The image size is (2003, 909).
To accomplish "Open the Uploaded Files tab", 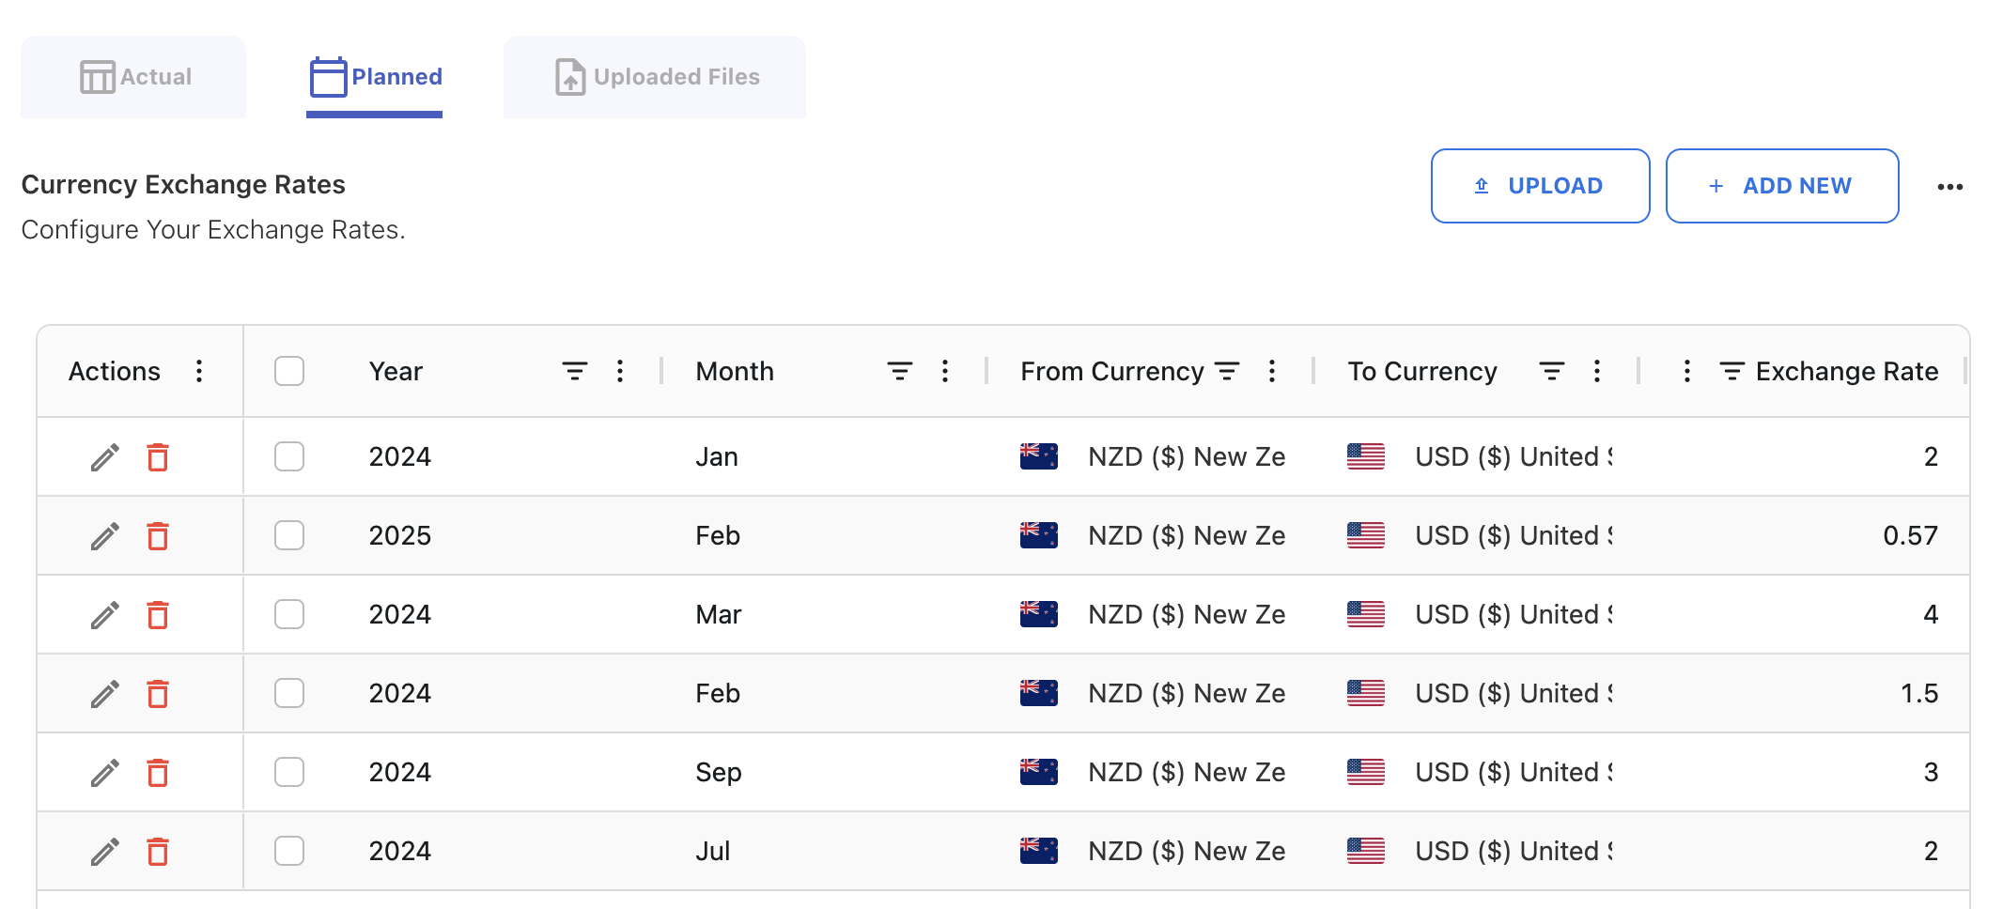I will [x=655, y=77].
